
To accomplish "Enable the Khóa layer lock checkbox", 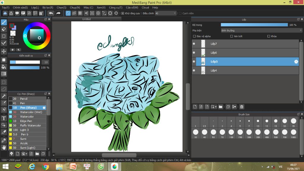I will 269,36.
